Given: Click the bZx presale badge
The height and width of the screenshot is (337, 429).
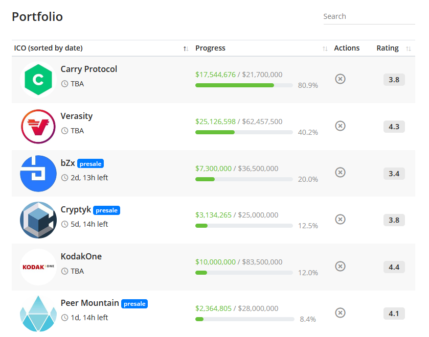Looking at the screenshot, I should coord(91,164).
